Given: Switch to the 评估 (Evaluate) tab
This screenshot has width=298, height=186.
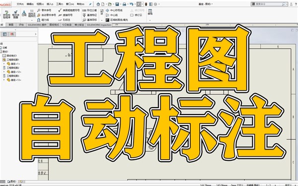Looking at the screenshot, I should [21, 25].
